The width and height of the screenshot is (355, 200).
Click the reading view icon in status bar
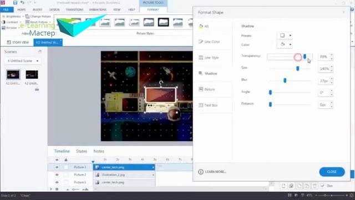(x=296, y=195)
